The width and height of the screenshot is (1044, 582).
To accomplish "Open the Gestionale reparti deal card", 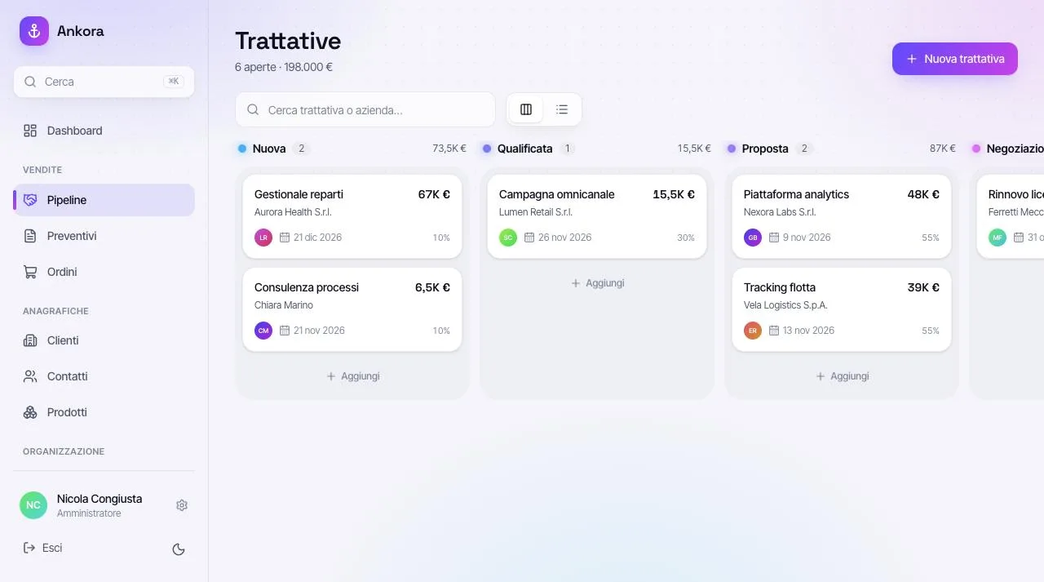I will coord(352,216).
